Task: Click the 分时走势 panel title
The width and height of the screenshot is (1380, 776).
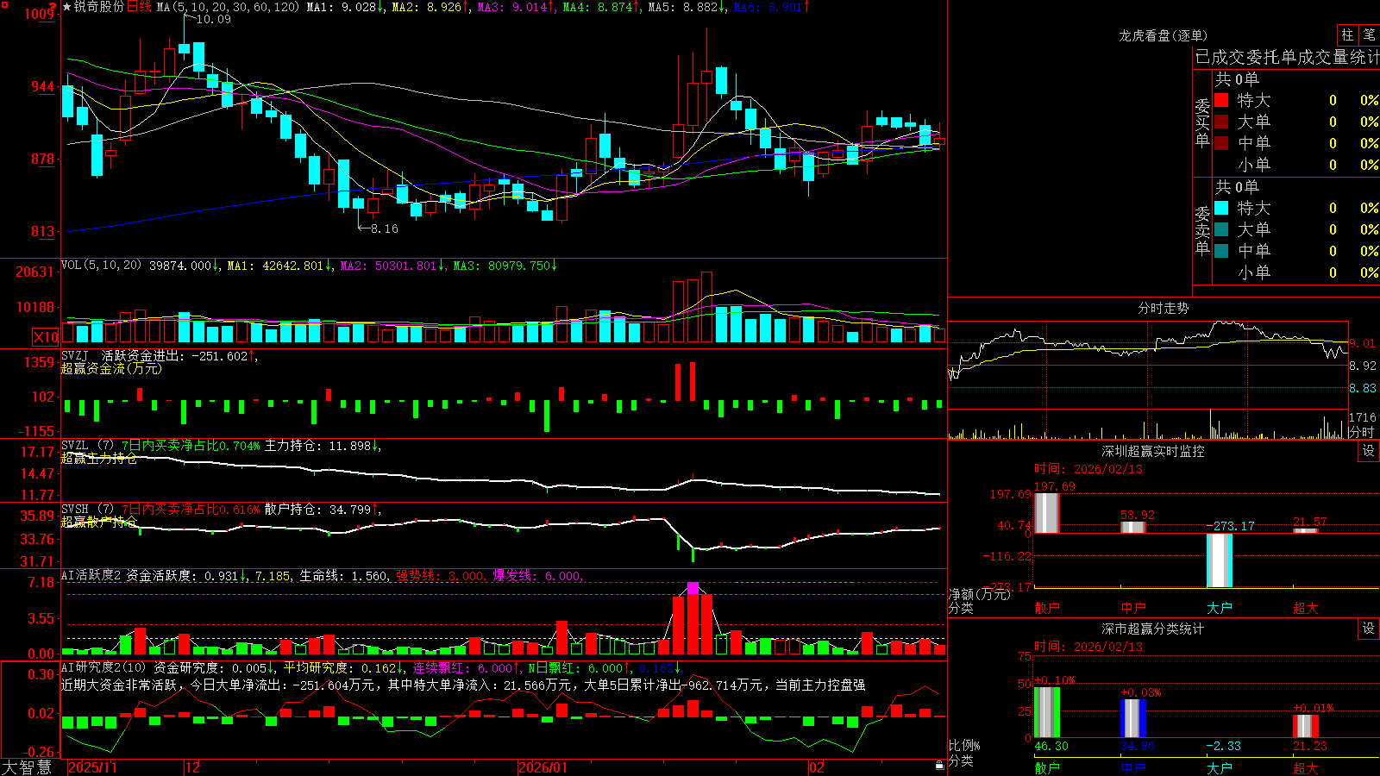Action: click(x=1164, y=308)
